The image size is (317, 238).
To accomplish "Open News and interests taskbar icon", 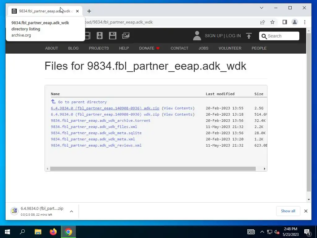I will [x=251, y=232].
